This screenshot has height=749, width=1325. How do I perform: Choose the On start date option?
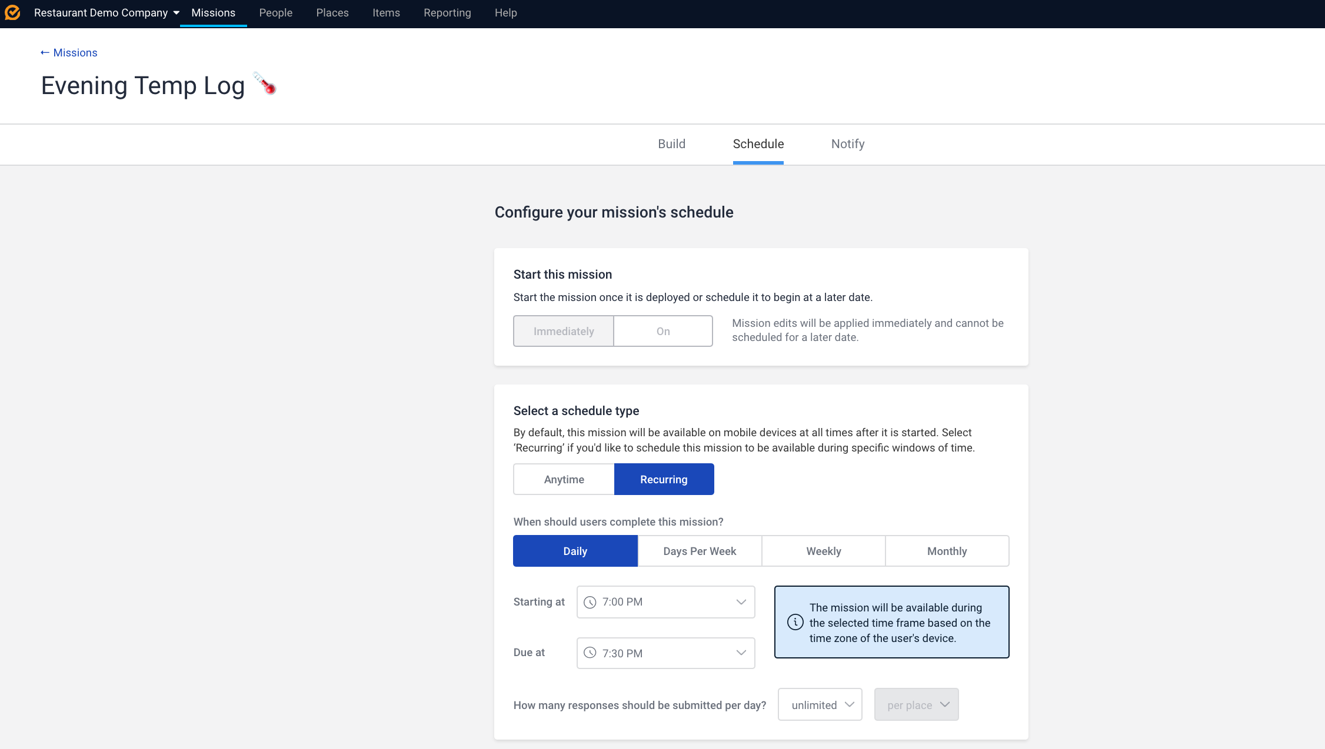pyautogui.click(x=663, y=331)
